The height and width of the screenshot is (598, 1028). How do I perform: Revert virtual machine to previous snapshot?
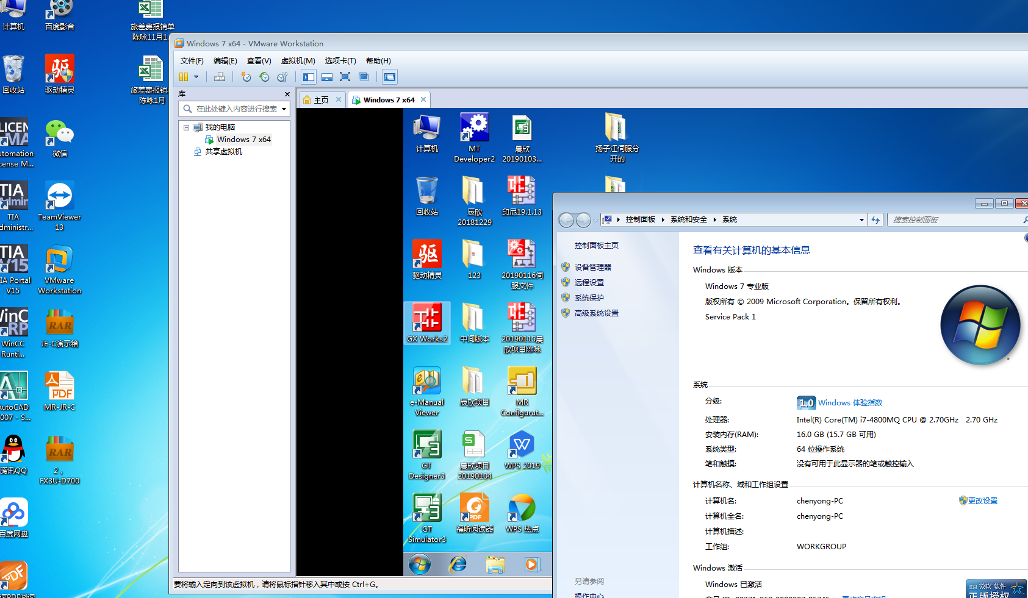click(x=264, y=77)
